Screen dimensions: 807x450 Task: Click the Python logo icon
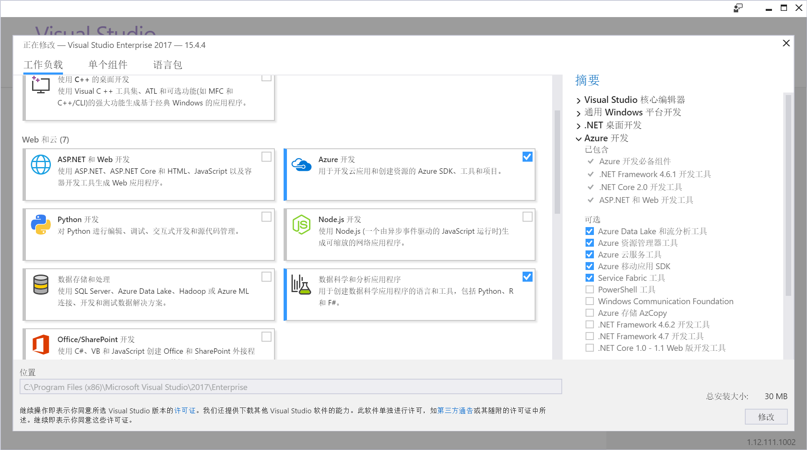41,225
